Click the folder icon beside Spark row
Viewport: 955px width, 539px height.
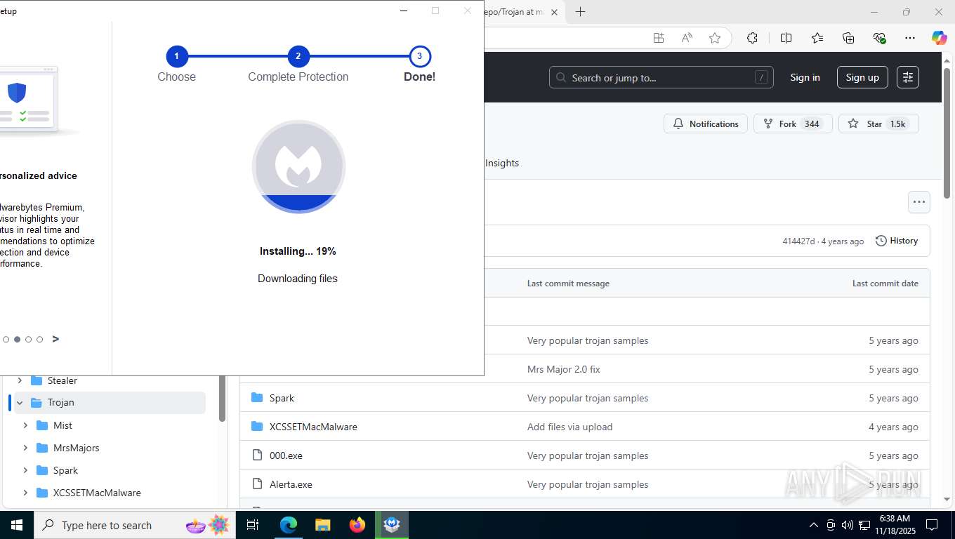tap(257, 398)
